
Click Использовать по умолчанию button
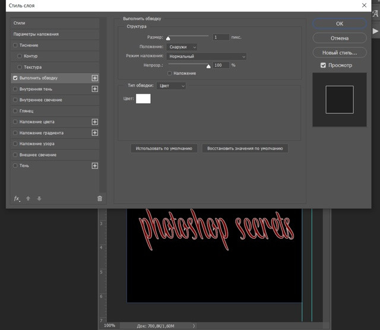[x=164, y=148]
